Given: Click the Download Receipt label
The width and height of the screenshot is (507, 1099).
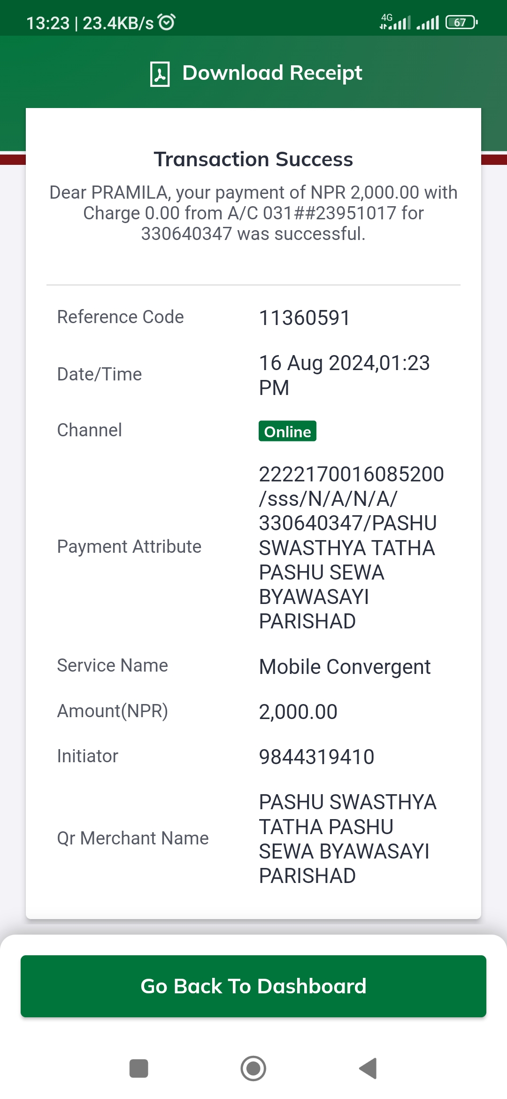Looking at the screenshot, I should tap(272, 73).
